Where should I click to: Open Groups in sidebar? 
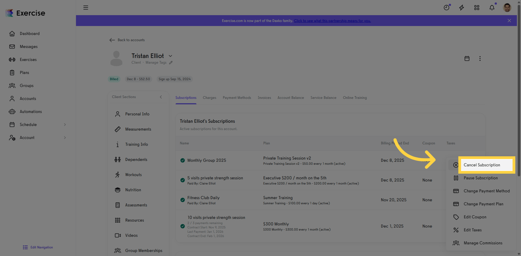coord(27,86)
